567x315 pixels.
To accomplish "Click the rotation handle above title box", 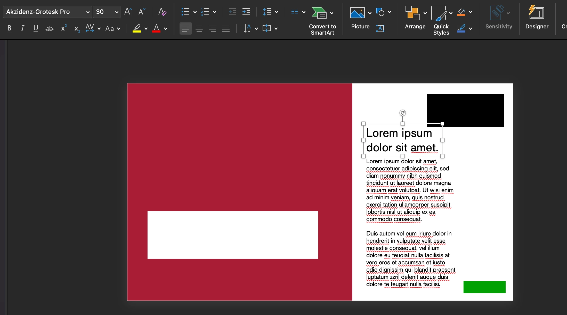I will click(x=402, y=113).
